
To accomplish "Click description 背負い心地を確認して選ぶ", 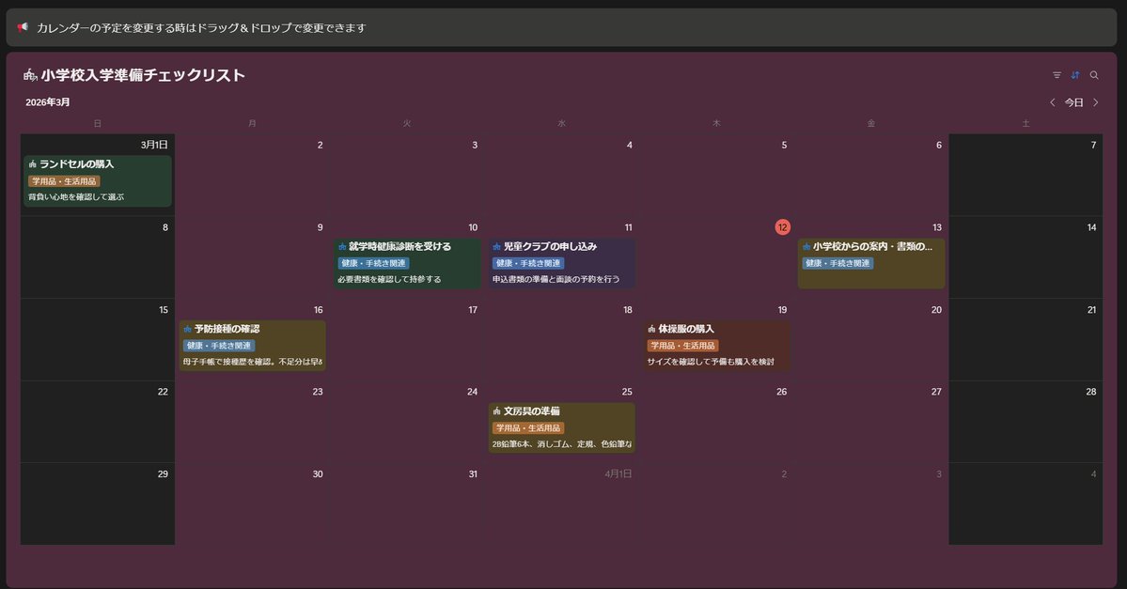I will tap(76, 197).
